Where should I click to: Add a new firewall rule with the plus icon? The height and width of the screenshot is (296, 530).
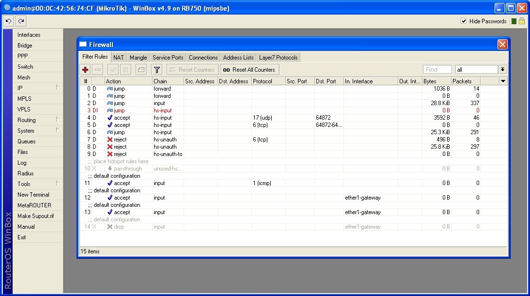pos(85,70)
